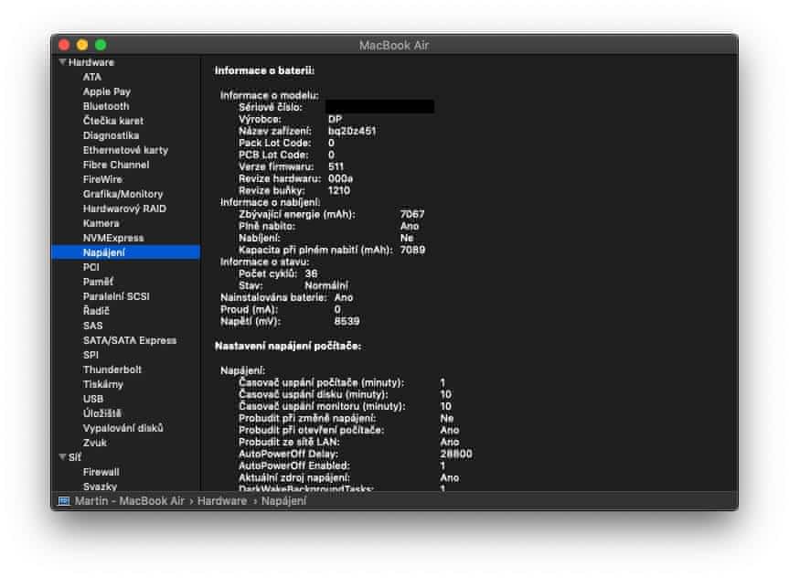This screenshot has height=578, width=789.
Task: Select Úložiště in the sidebar
Action: [102, 413]
